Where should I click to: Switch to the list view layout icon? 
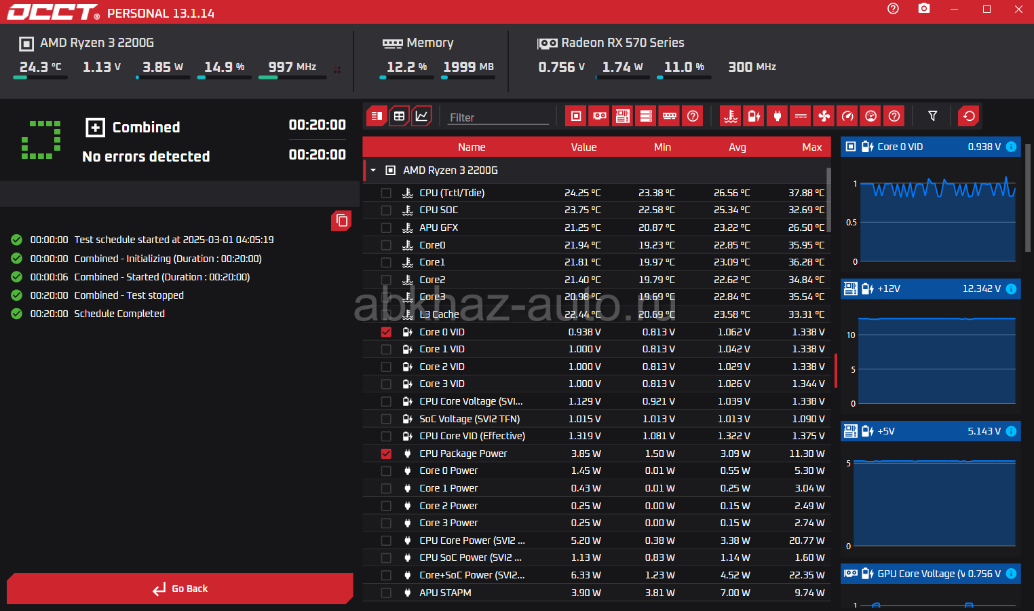pyautogui.click(x=377, y=116)
